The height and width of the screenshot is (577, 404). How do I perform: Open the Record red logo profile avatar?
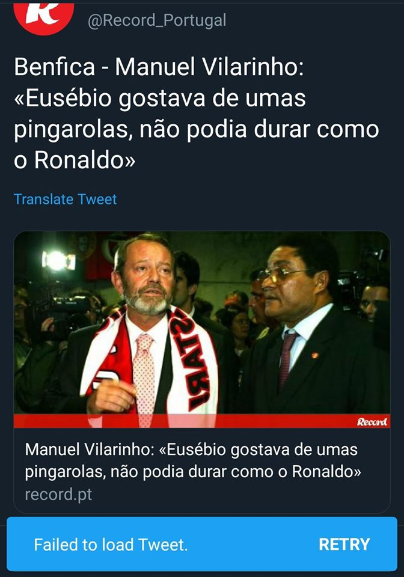coord(43,16)
